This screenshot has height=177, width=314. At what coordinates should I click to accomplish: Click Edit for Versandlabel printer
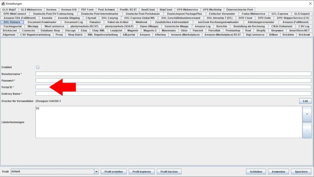click(305, 101)
